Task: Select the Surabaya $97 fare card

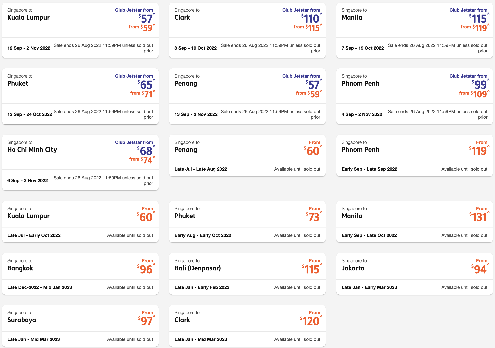Action: 80,326
